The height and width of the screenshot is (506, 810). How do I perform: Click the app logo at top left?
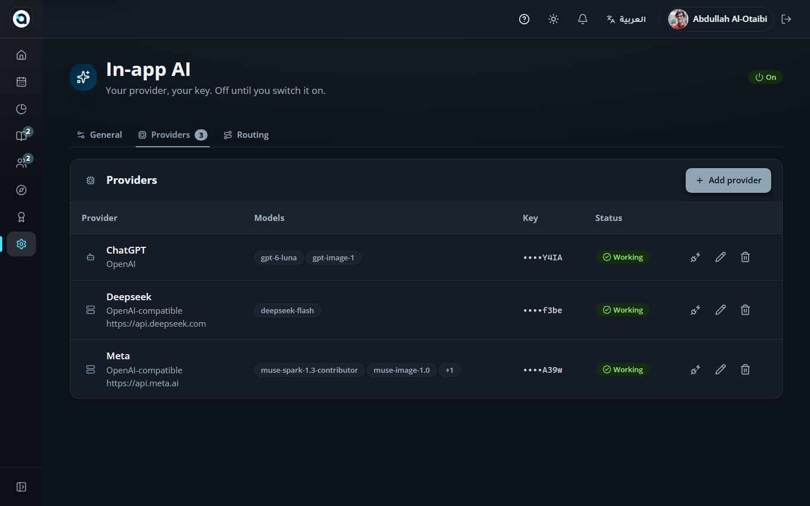(21, 19)
